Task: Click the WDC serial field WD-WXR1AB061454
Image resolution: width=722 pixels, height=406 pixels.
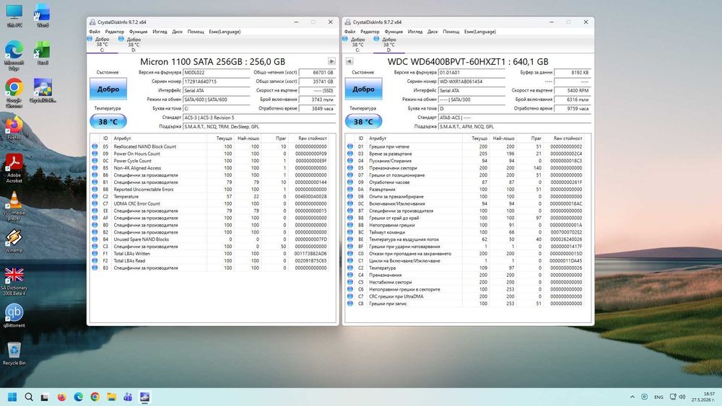Action: click(x=472, y=81)
